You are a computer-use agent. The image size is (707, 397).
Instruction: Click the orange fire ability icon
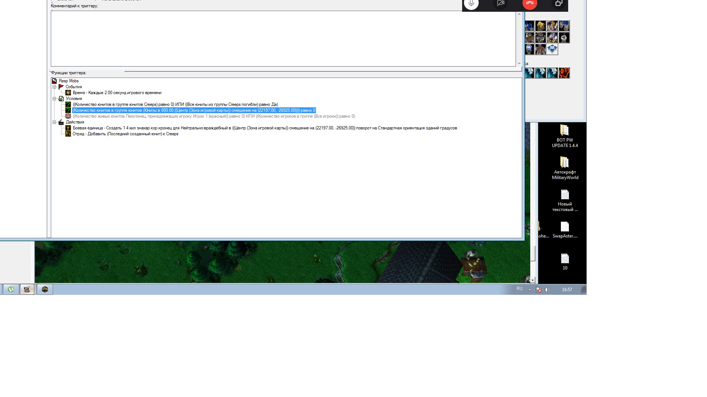[x=564, y=73]
